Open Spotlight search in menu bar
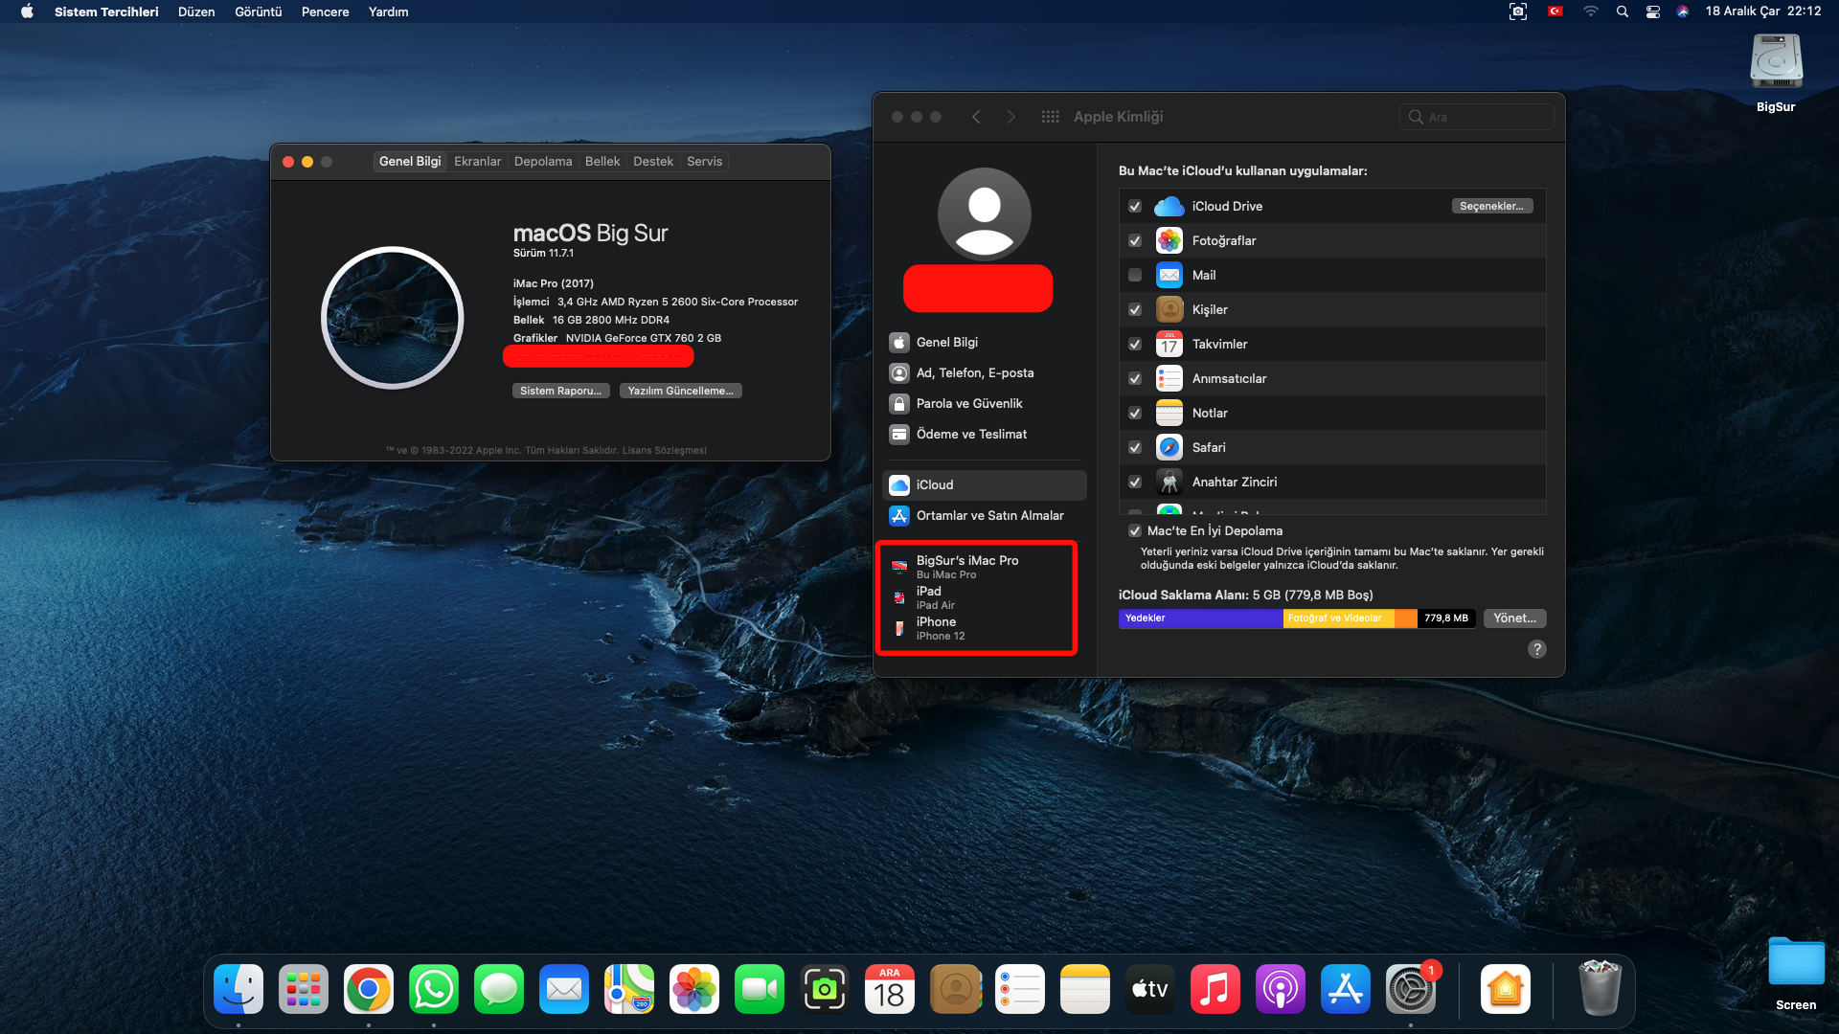Viewport: 1839px width, 1034px height. pos(1622,11)
